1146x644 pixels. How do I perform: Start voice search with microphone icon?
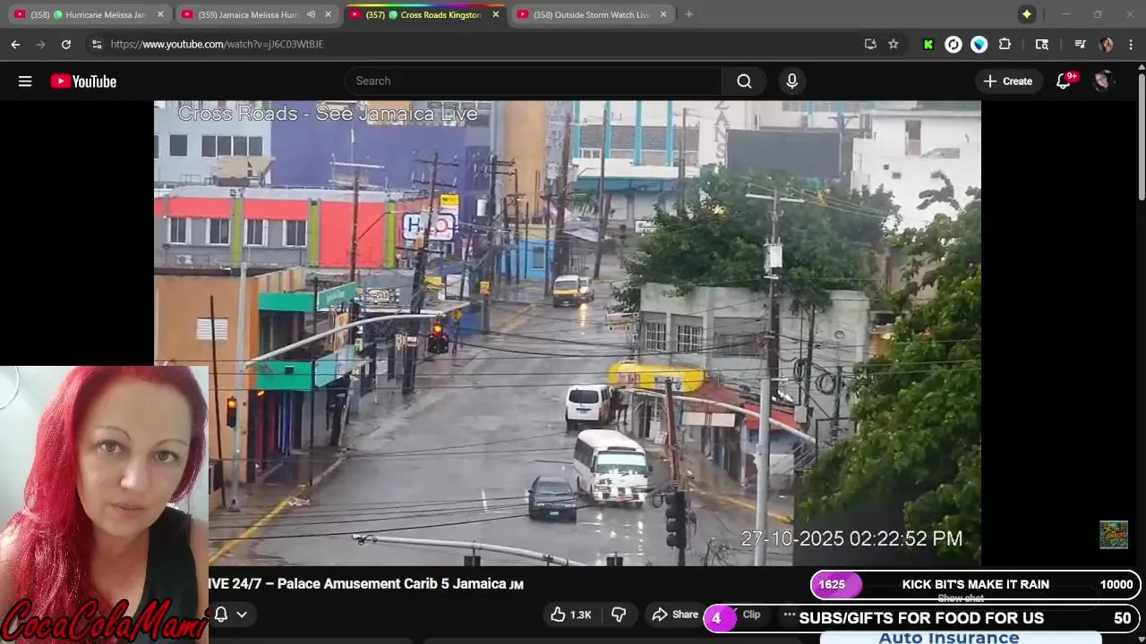[x=791, y=81]
